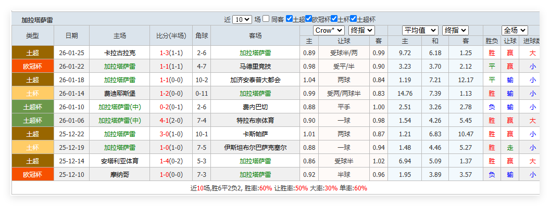
Task: Click the 和 draw odds subheader
Action: [435, 41]
